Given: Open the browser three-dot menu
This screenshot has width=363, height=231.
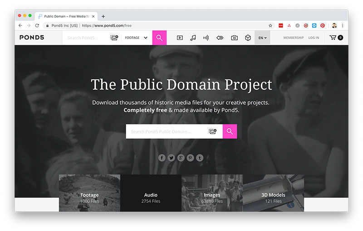Looking at the screenshot, I should click(x=343, y=25).
